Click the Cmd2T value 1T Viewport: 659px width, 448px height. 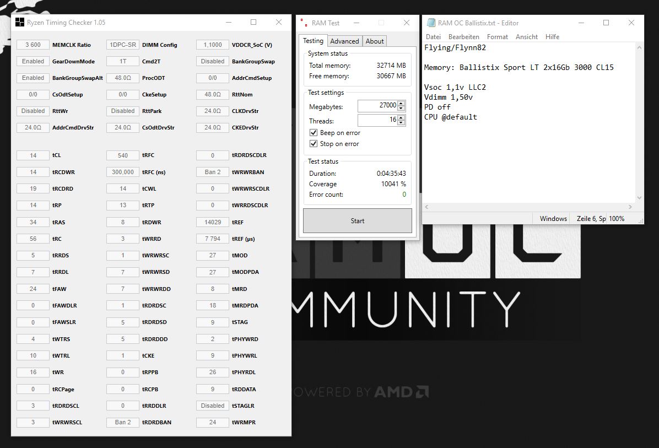click(123, 61)
